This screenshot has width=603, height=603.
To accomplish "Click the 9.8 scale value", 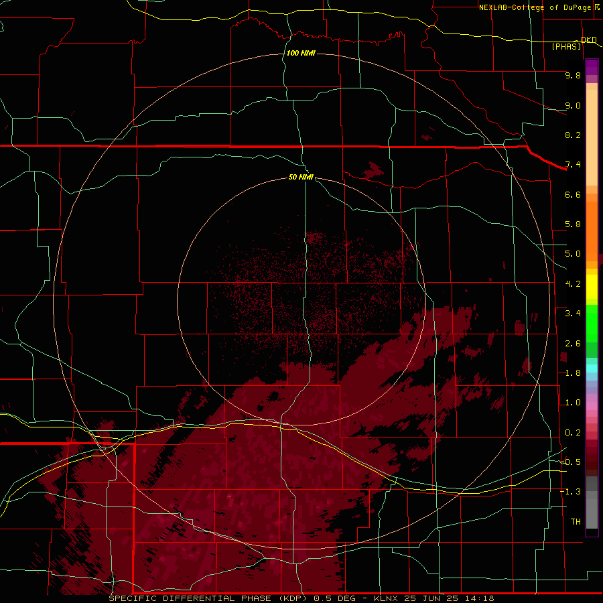I will 573,75.
